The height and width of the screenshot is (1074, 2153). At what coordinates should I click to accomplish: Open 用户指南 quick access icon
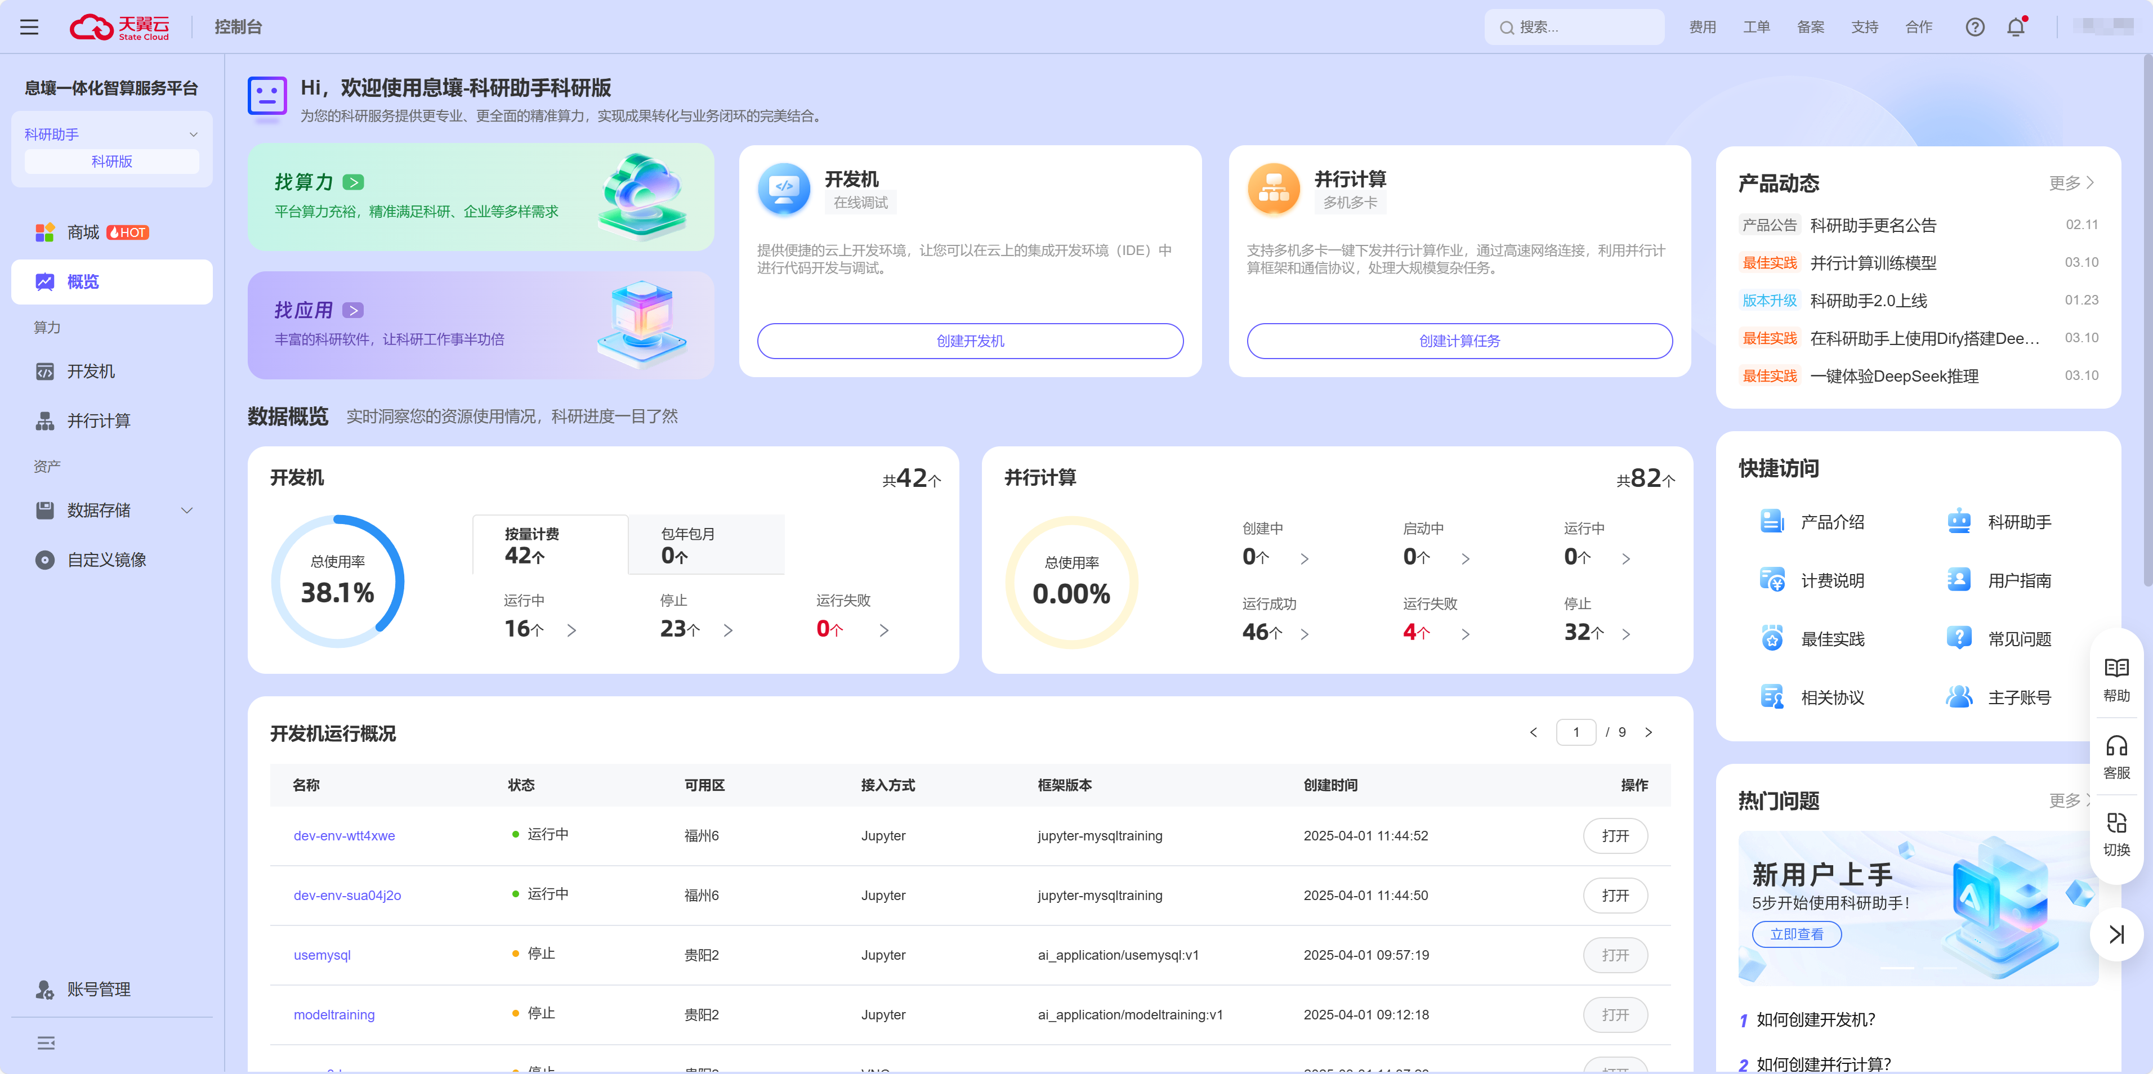click(x=1958, y=580)
